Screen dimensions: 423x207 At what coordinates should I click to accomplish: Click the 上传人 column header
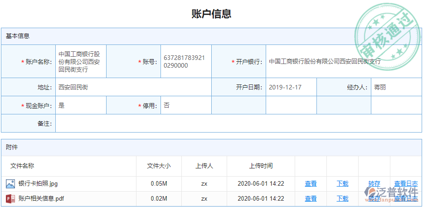pos(204,166)
